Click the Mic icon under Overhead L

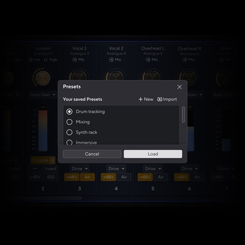tap(147, 60)
